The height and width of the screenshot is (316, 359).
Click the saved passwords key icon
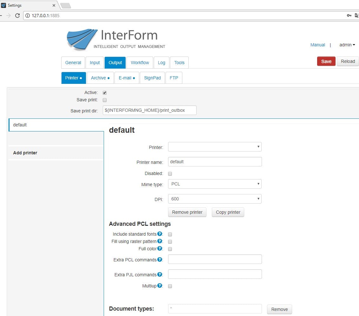pos(349,15)
